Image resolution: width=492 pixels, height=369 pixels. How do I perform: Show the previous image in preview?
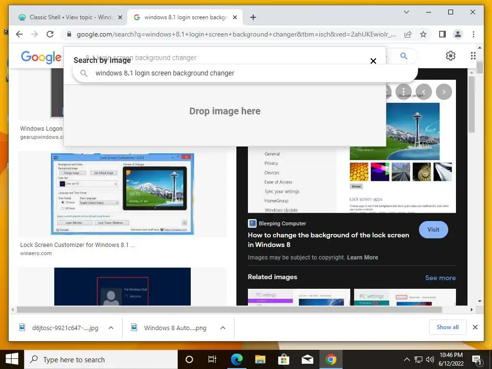[x=424, y=92]
